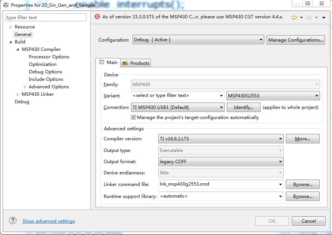The height and width of the screenshot is (235, 332).
Task: Open the Connection dropdown
Action: coord(178,107)
